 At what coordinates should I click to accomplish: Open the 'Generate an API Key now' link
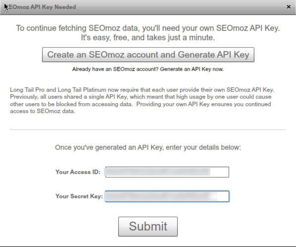[192, 69]
